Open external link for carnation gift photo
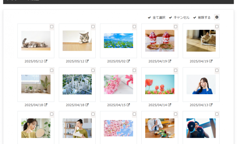Image resolution: width=237 pixels, height=144 pixels. tap(128, 105)
